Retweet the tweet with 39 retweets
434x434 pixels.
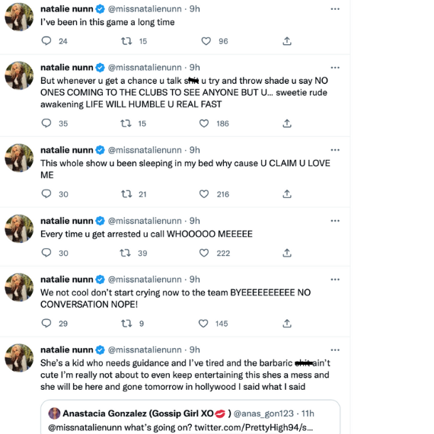125,253
